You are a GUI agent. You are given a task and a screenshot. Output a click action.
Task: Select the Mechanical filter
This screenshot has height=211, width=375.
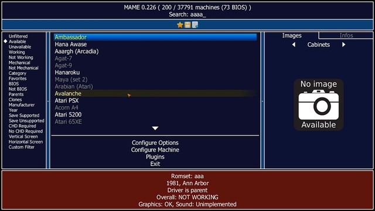(x=19, y=63)
